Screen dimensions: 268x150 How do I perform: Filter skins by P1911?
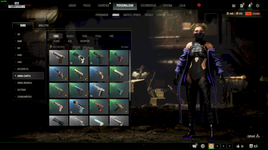(x=98, y=36)
